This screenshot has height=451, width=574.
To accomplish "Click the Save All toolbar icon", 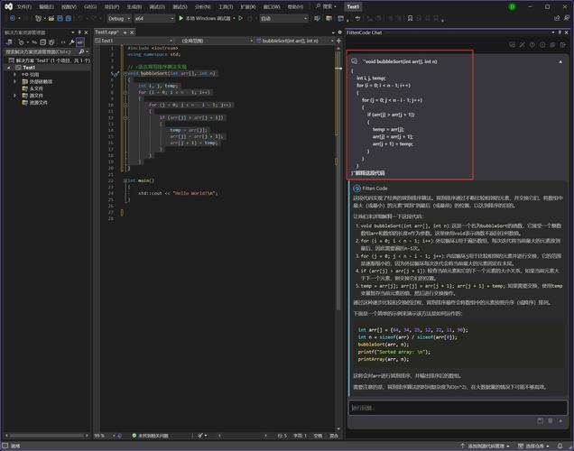I will tap(68, 18).
